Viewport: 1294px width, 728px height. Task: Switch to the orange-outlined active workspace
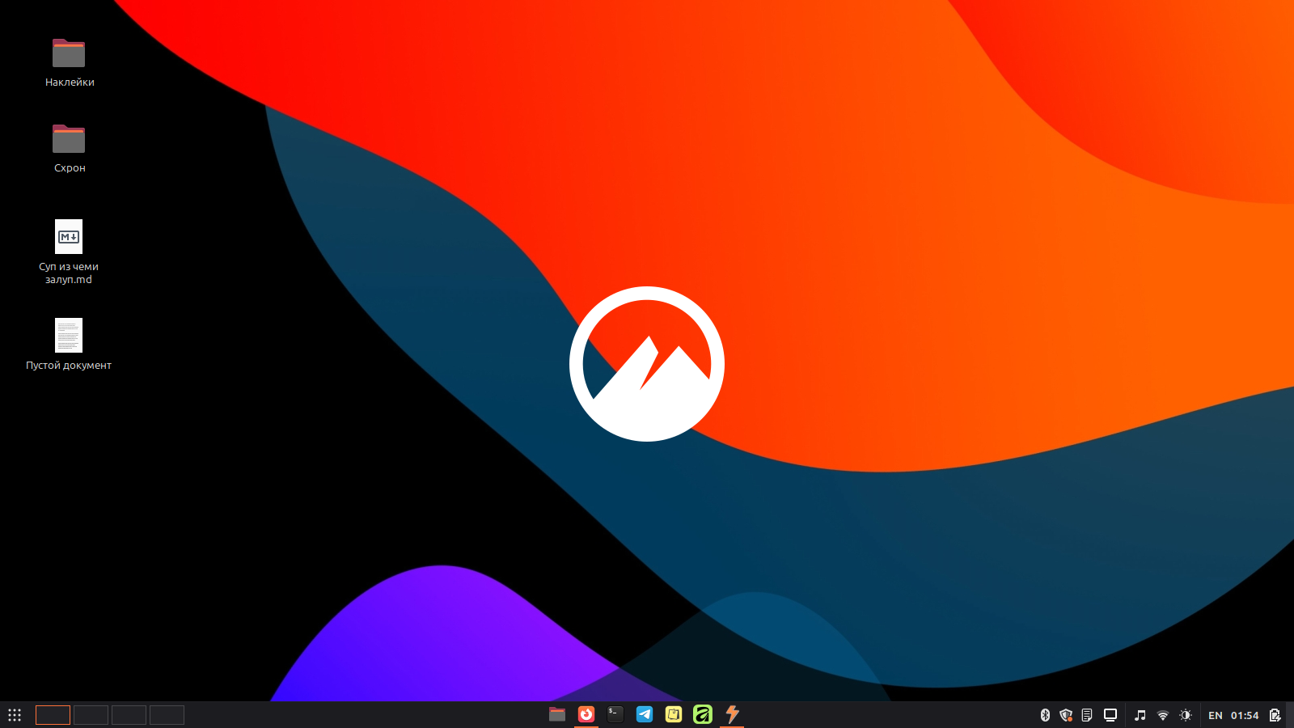click(53, 715)
